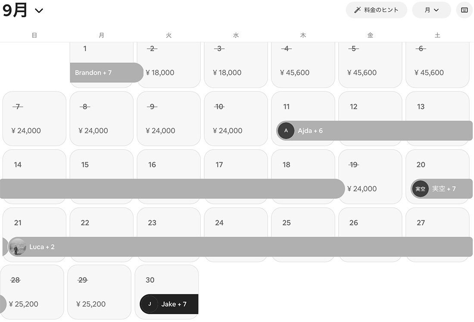Click the magic wand pricing tips icon
Image resolution: width=474 pixels, height=322 pixels.
[x=357, y=10]
